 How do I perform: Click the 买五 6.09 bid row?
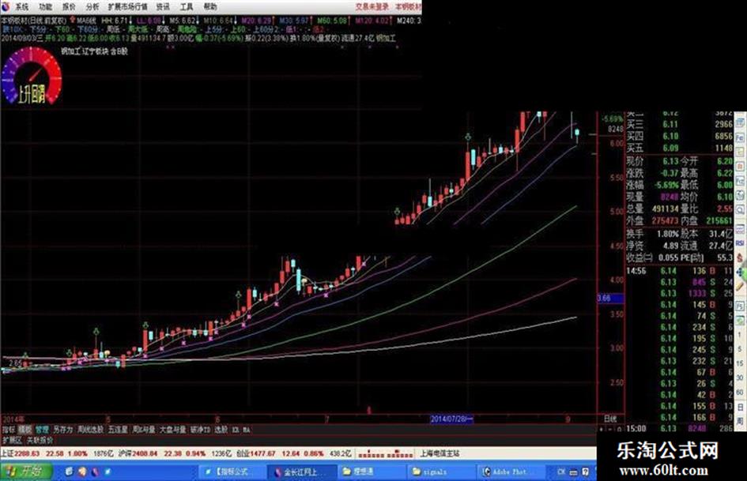679,148
